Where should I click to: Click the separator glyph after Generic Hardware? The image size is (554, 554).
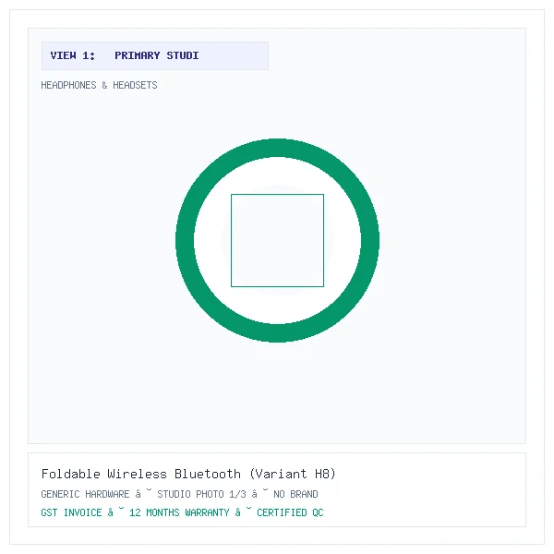(143, 493)
